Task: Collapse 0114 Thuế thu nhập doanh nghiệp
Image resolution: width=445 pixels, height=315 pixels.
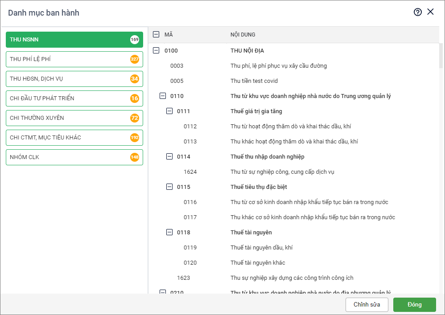Action: pyautogui.click(x=169, y=157)
